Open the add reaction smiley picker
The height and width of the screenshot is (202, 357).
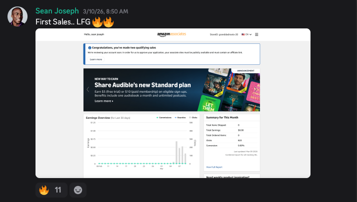[78, 190]
